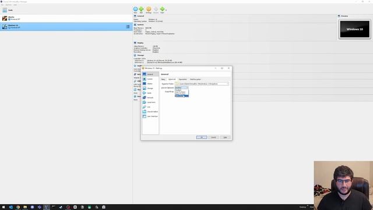Open the Windows 10 machine hamburger menu
This screenshot has width=373, height=210.
click(128, 26)
